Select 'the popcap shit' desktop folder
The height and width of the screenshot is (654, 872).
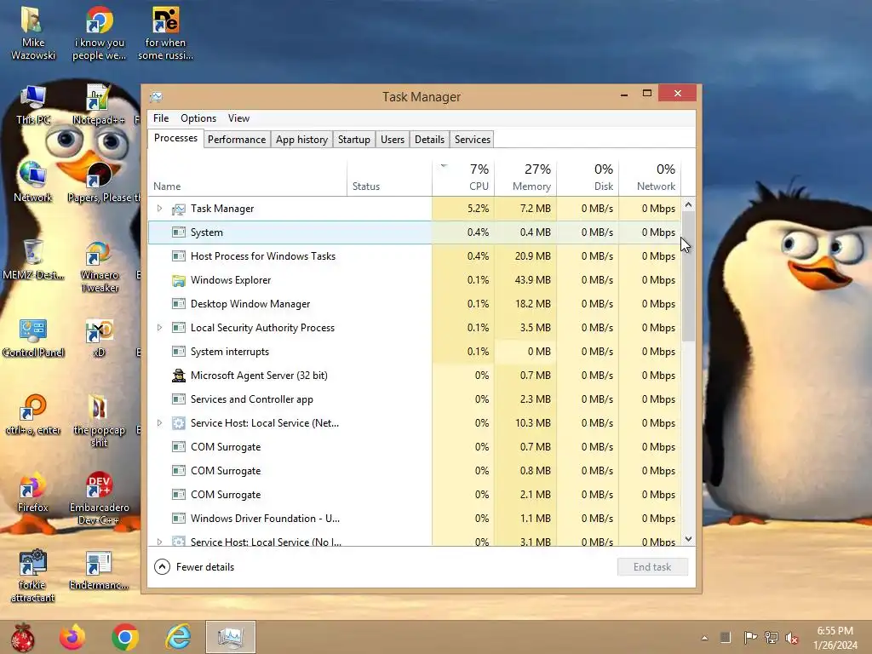[99, 421]
